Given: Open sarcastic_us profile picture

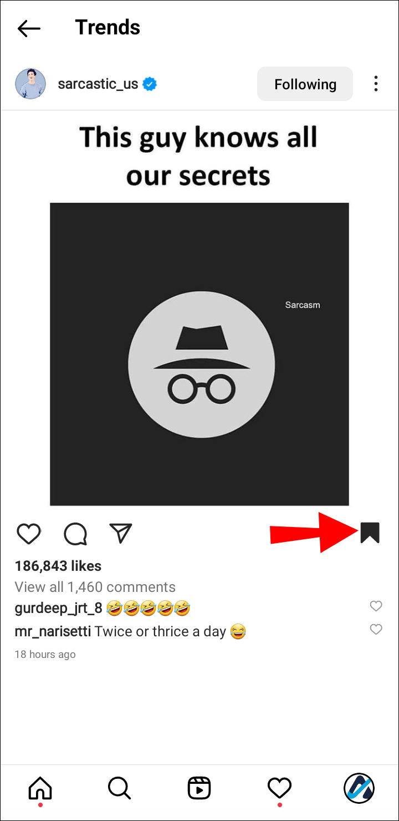Looking at the screenshot, I should tap(30, 84).
